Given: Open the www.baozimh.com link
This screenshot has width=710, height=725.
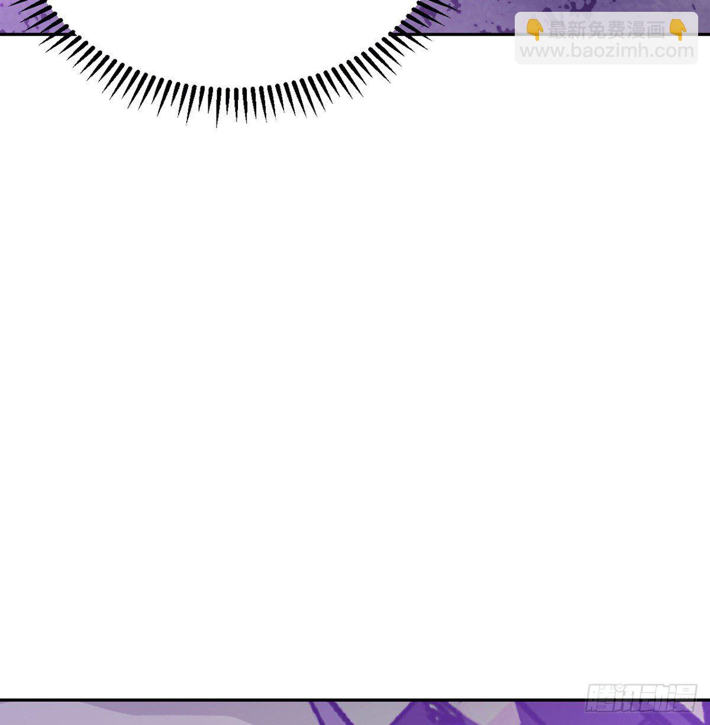Looking at the screenshot, I should pyautogui.click(x=606, y=51).
